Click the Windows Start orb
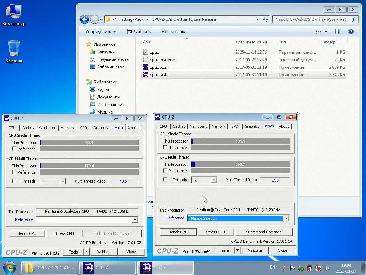The height and width of the screenshot is (275, 366). [9, 268]
